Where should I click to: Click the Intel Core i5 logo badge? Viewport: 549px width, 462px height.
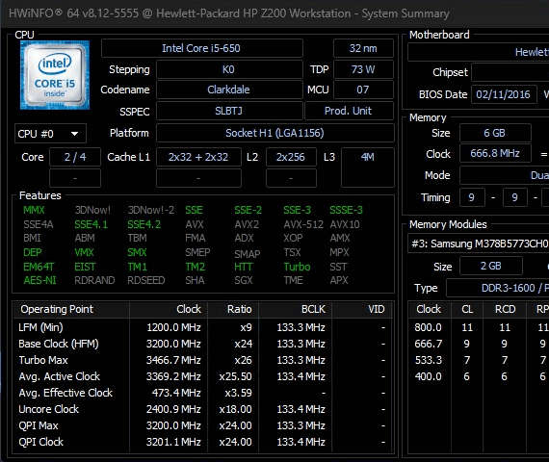click(55, 75)
